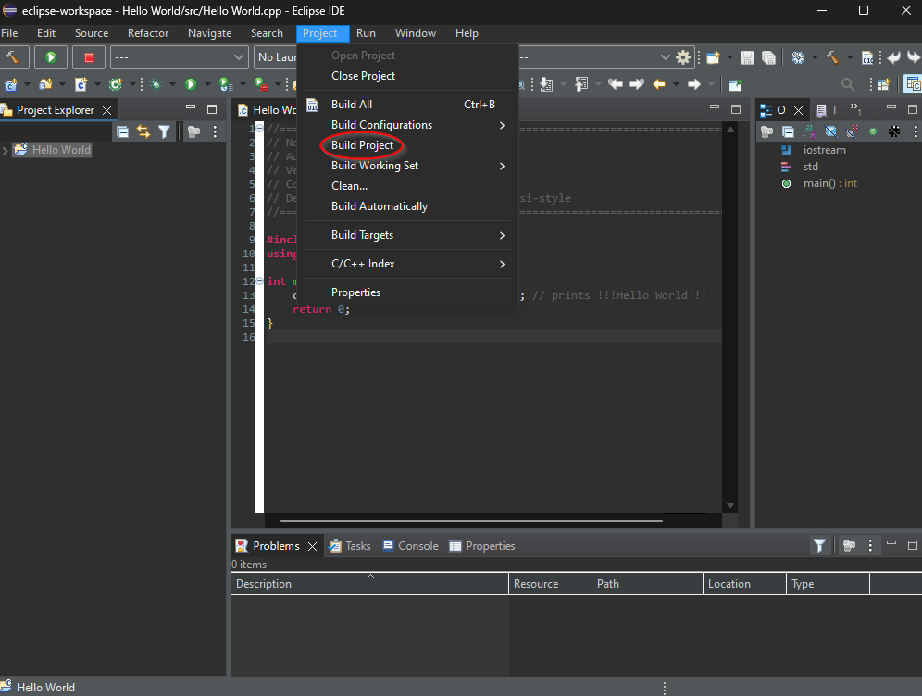Image resolution: width=922 pixels, height=696 pixels.
Task: Expand the Hello World project tree node
Action: tap(6, 151)
